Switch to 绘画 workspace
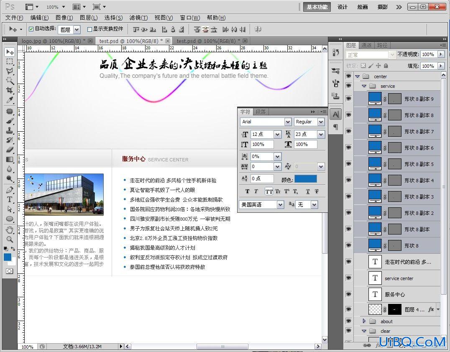This screenshot has width=450, height=352. click(363, 7)
